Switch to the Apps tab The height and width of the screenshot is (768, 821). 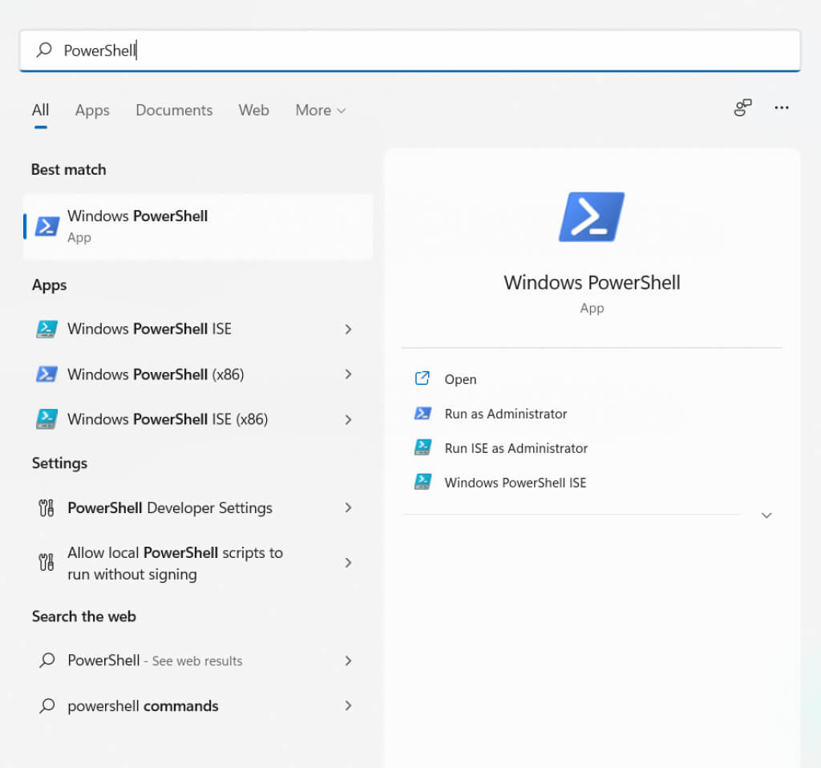[x=92, y=110]
